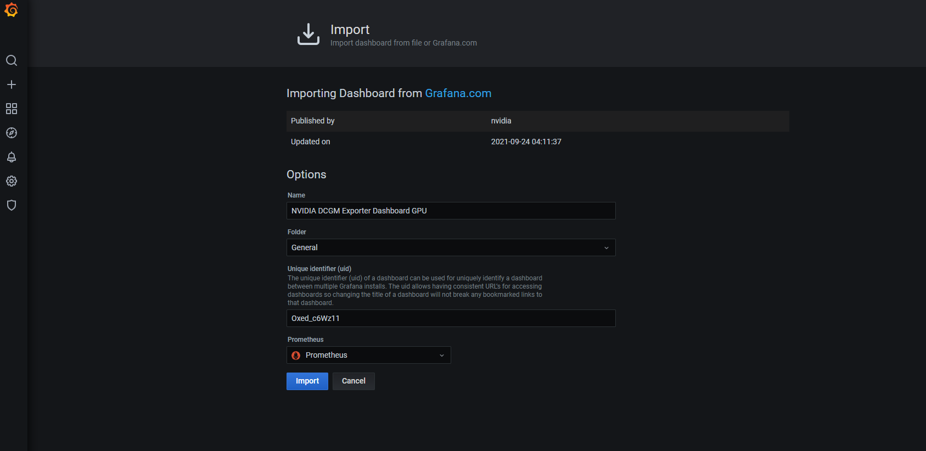Open the Dashboards grid icon
This screenshot has height=451, width=926.
pyautogui.click(x=12, y=109)
